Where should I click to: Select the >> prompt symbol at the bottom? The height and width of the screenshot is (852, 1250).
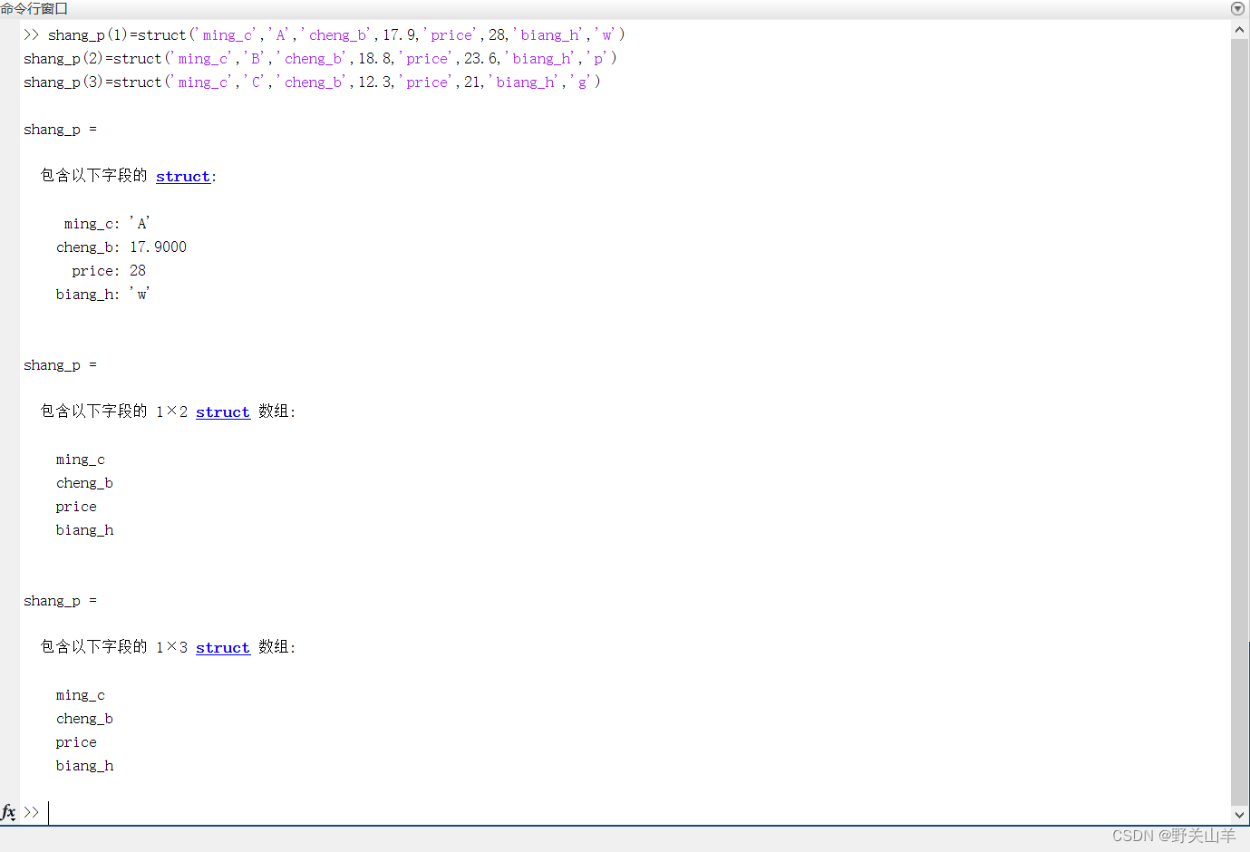click(x=32, y=812)
